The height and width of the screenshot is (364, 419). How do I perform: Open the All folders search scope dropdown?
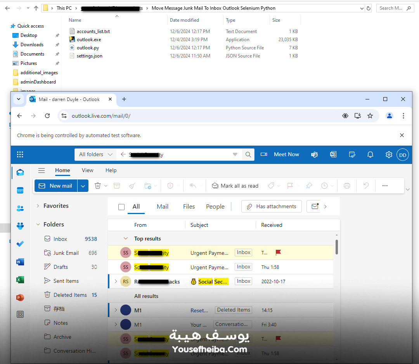(95, 154)
